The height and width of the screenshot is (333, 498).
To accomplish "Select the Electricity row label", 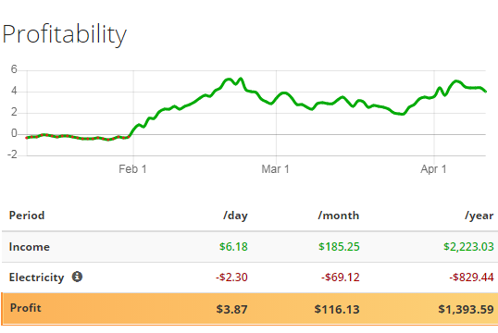I will (36, 277).
